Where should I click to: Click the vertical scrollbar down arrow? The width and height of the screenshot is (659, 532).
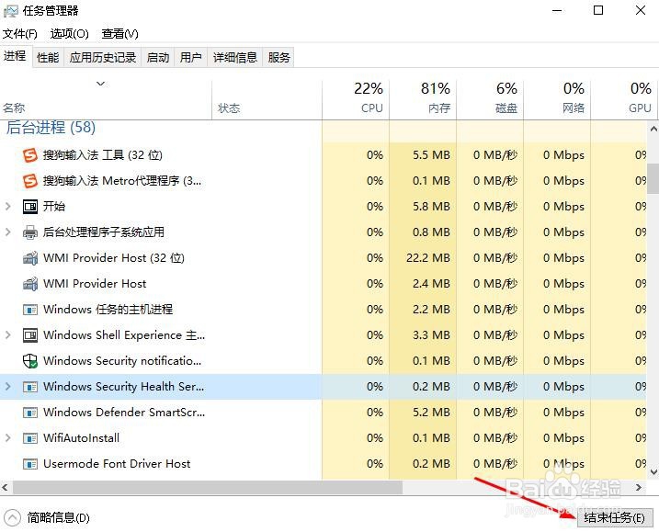[x=653, y=472]
